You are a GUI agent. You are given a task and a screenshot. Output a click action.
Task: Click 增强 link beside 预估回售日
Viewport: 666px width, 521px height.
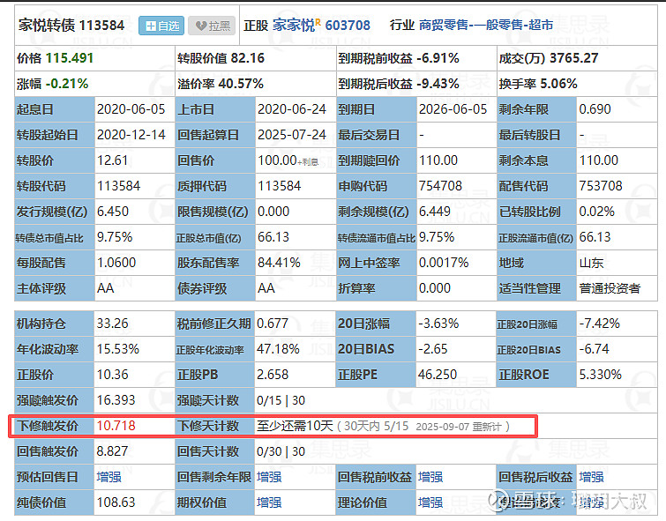[x=109, y=477]
